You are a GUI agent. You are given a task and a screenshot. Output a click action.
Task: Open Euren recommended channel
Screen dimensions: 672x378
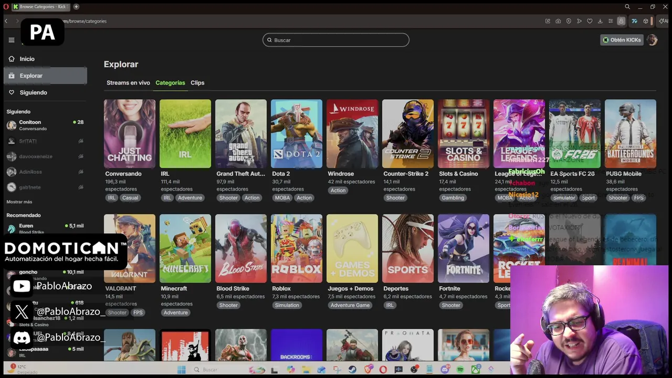coord(45,228)
